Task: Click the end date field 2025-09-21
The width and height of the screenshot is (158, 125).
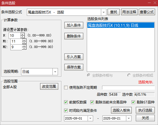Action: pyautogui.click(x=114, y=118)
